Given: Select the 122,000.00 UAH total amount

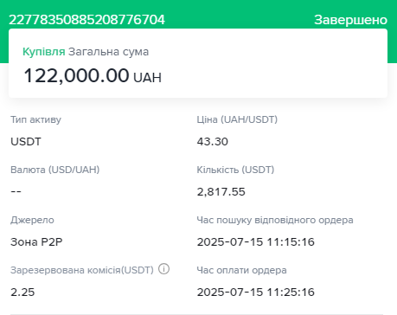Looking at the screenshot, I should tap(93, 76).
